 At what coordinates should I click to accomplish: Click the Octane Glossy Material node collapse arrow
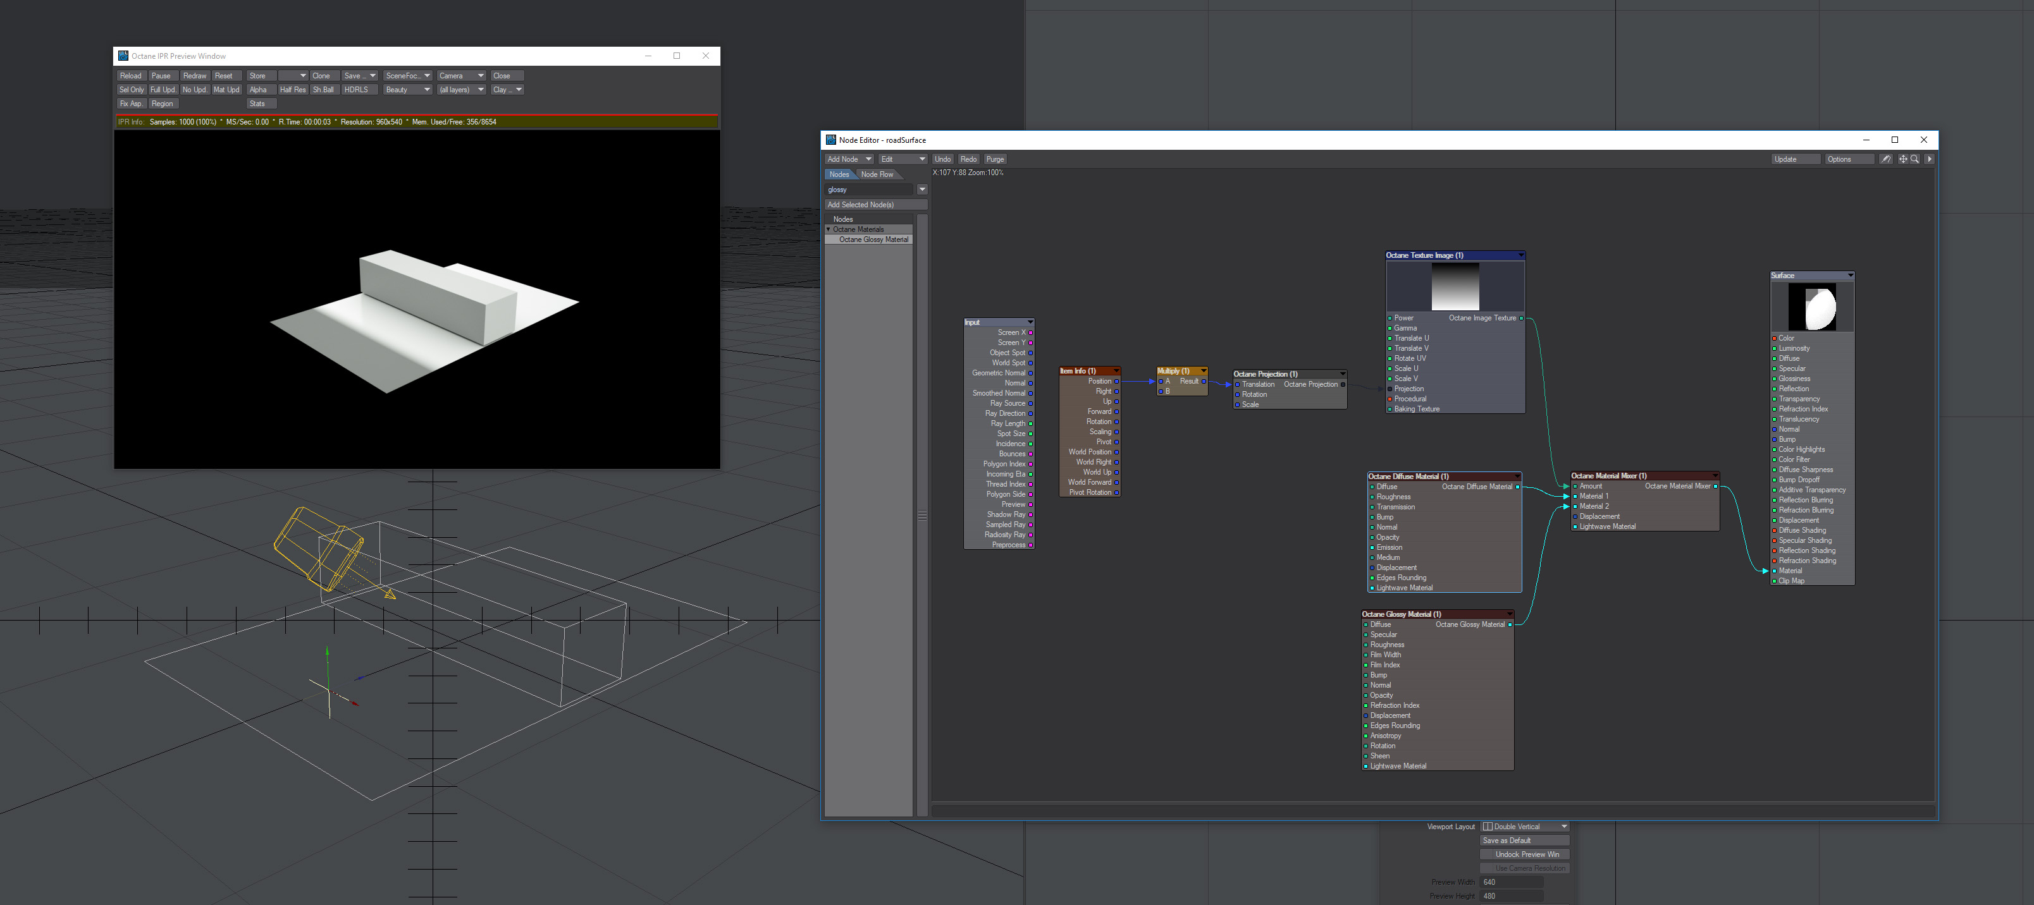[1510, 615]
